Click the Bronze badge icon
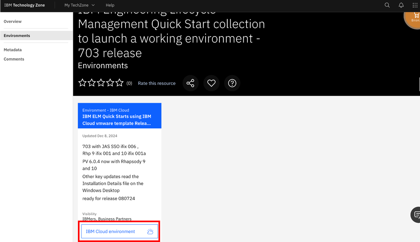Screen dimensions: 420x242 click(413, 18)
